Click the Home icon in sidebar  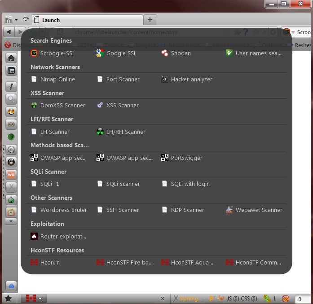click(11, 58)
